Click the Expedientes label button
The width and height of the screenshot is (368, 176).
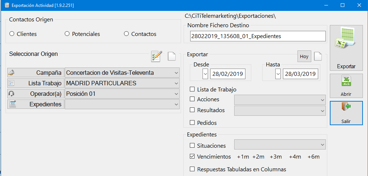tap(36, 104)
